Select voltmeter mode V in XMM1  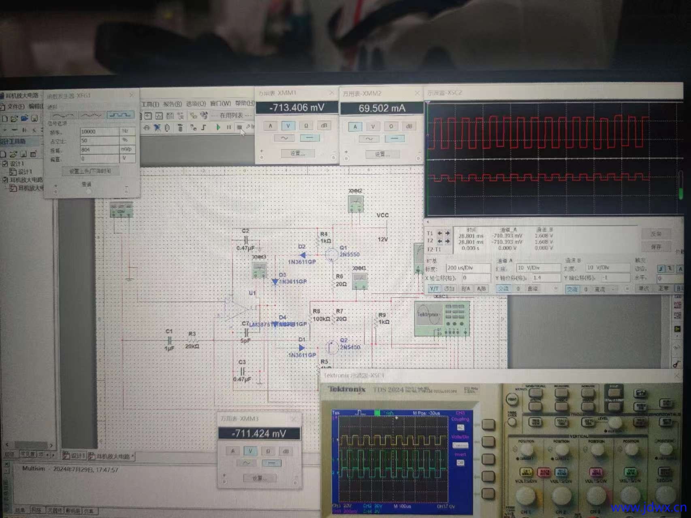pos(288,126)
